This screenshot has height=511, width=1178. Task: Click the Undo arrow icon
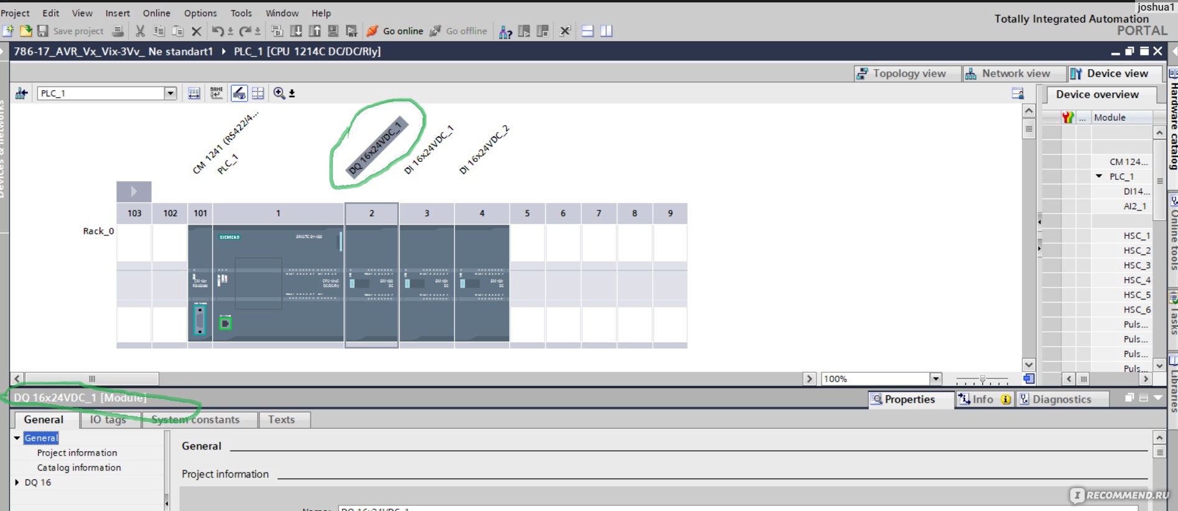(x=217, y=30)
